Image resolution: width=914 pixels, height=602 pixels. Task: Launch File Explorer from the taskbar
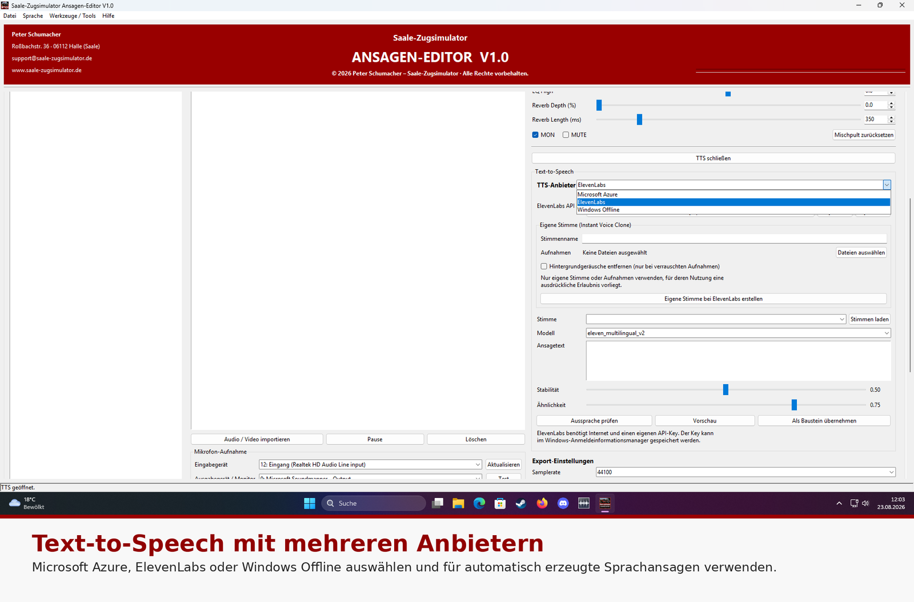tap(458, 503)
